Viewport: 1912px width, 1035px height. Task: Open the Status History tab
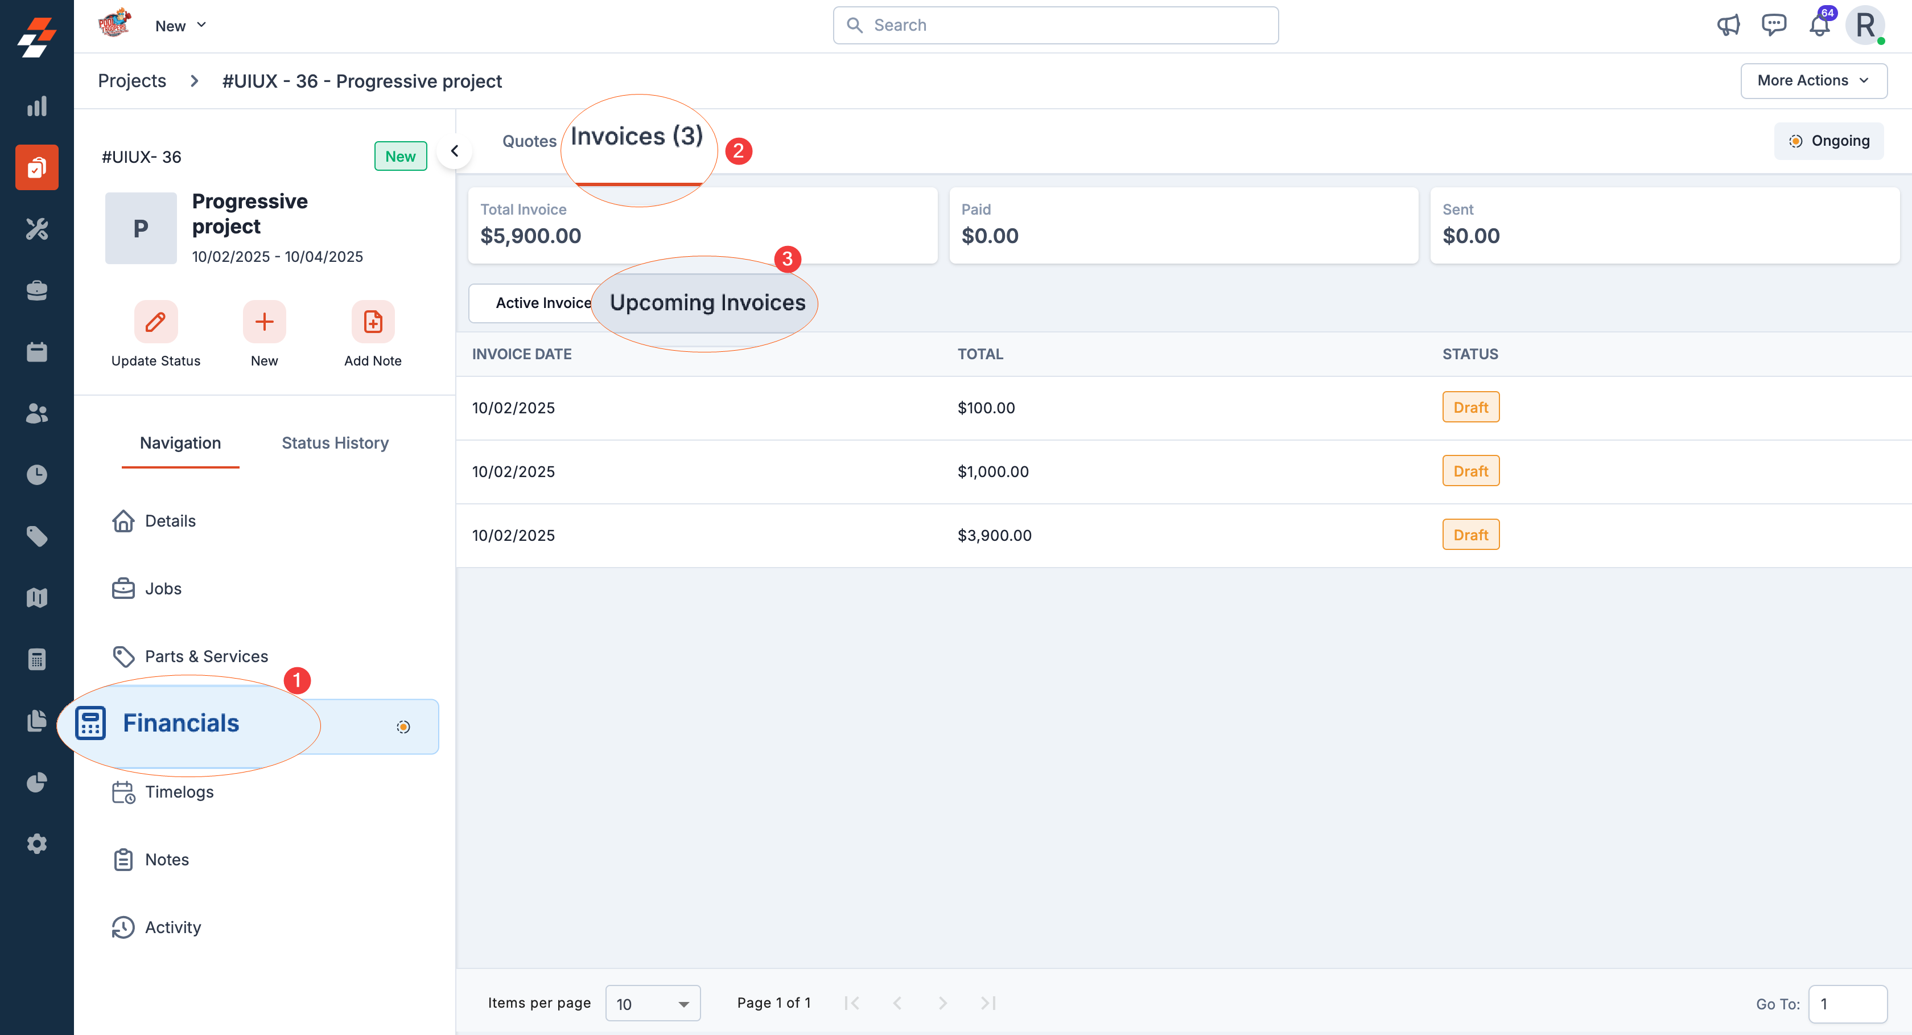(x=335, y=442)
